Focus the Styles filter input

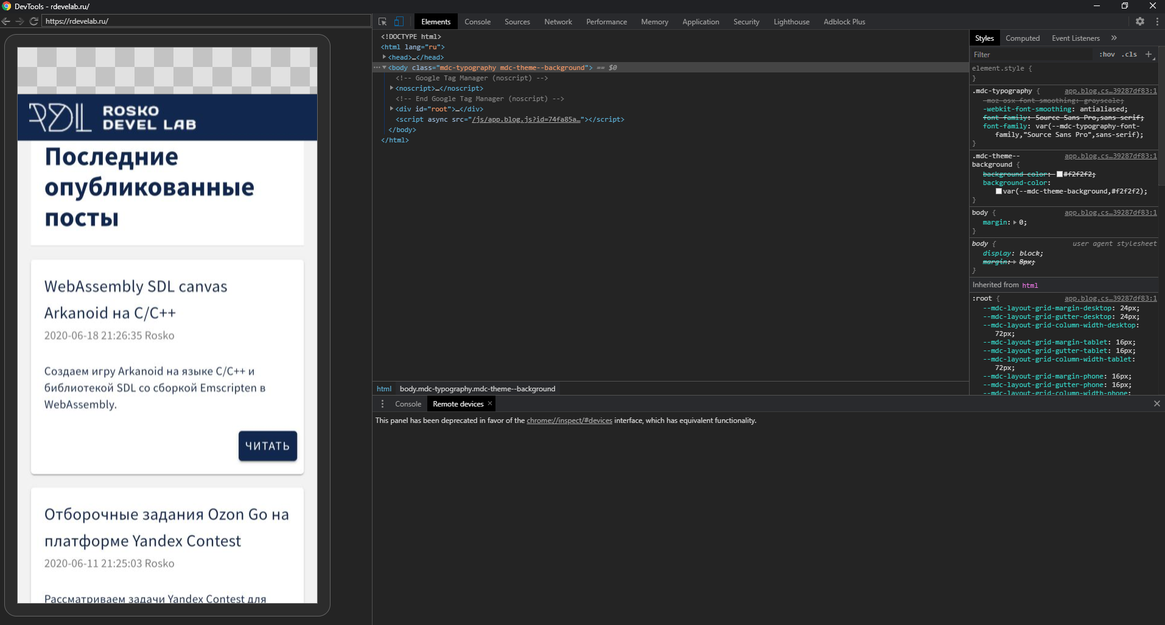1032,54
